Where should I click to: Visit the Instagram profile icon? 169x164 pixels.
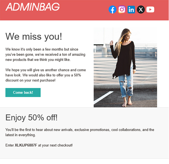pos(122,9)
